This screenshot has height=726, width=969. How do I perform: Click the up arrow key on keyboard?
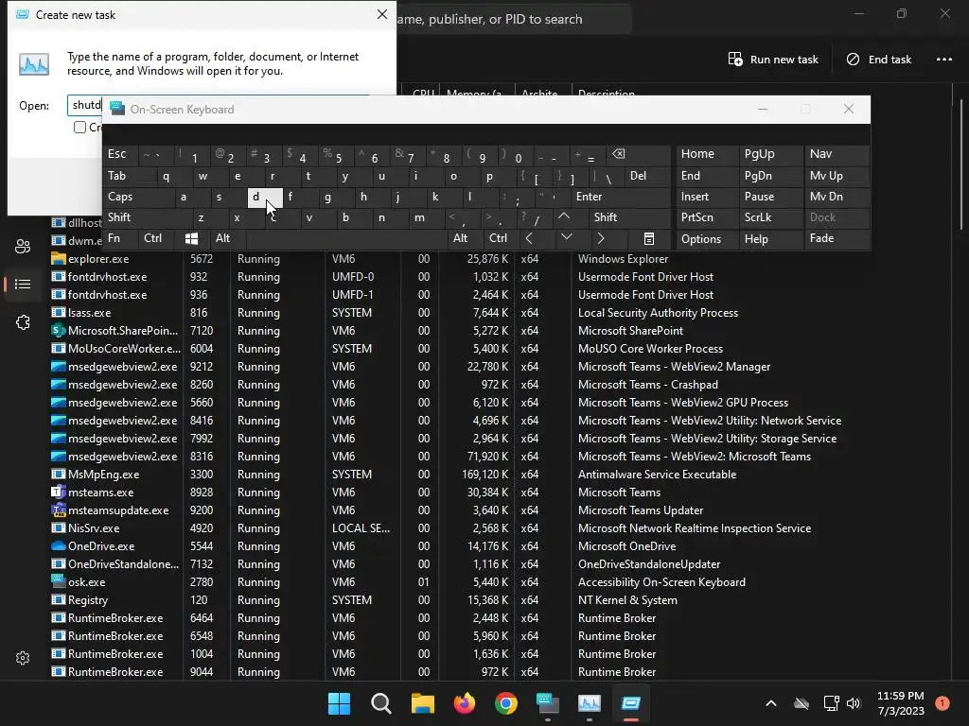[564, 216]
